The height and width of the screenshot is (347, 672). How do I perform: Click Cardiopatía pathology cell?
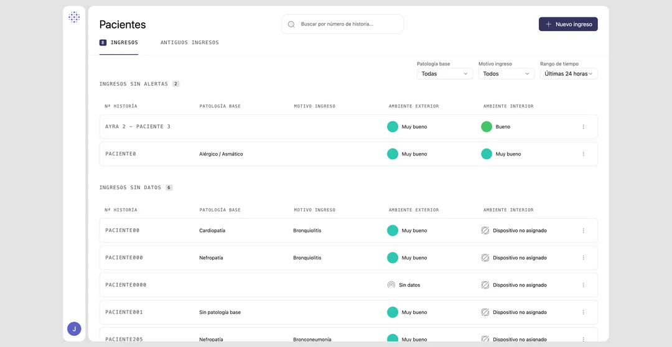(x=212, y=231)
